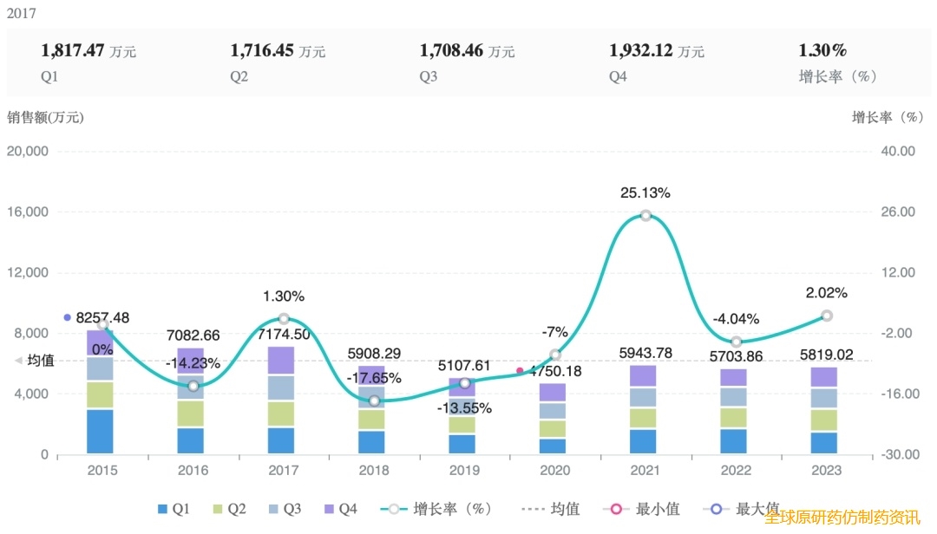Screen dimensions: 937x534
Task: Click the -17.65% growth point for 2018
Action: click(x=374, y=400)
